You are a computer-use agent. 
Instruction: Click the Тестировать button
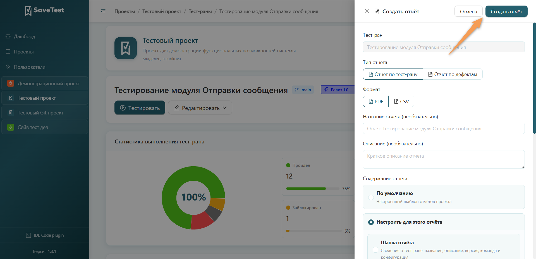(140, 108)
